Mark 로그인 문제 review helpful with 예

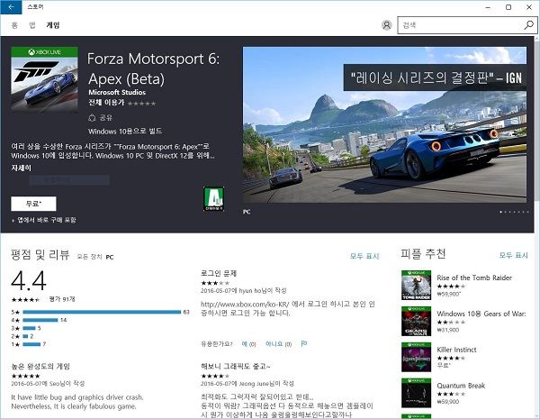tap(248, 344)
